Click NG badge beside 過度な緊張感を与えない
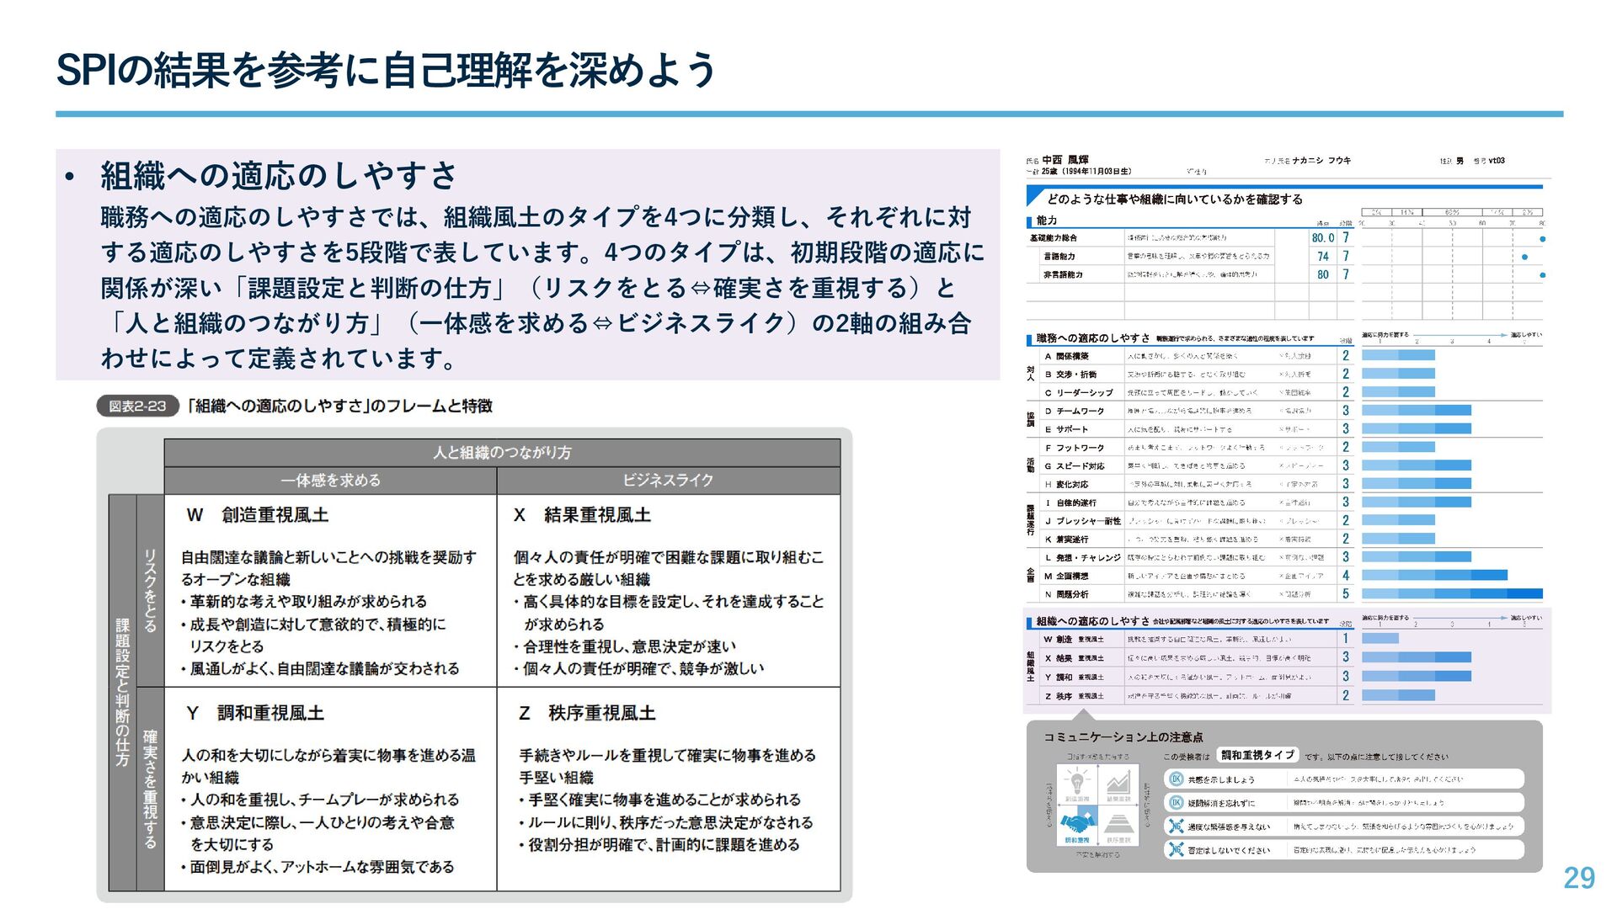 pyautogui.click(x=1177, y=827)
